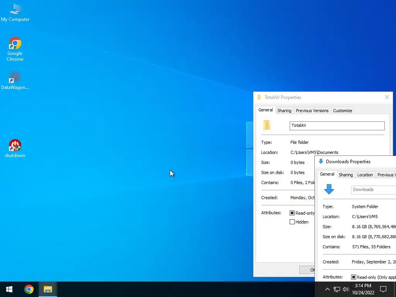
Task: Switch to General tab in TotalAV Properties
Action: (x=265, y=110)
